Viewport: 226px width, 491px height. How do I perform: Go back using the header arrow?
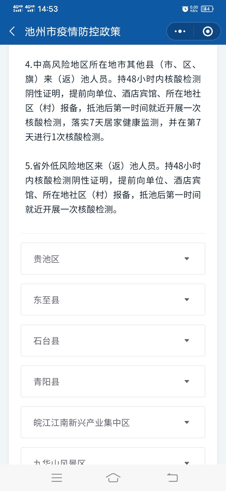tap(12, 31)
